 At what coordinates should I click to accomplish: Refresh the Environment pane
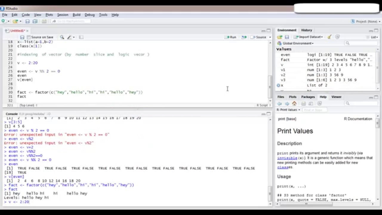point(338,37)
